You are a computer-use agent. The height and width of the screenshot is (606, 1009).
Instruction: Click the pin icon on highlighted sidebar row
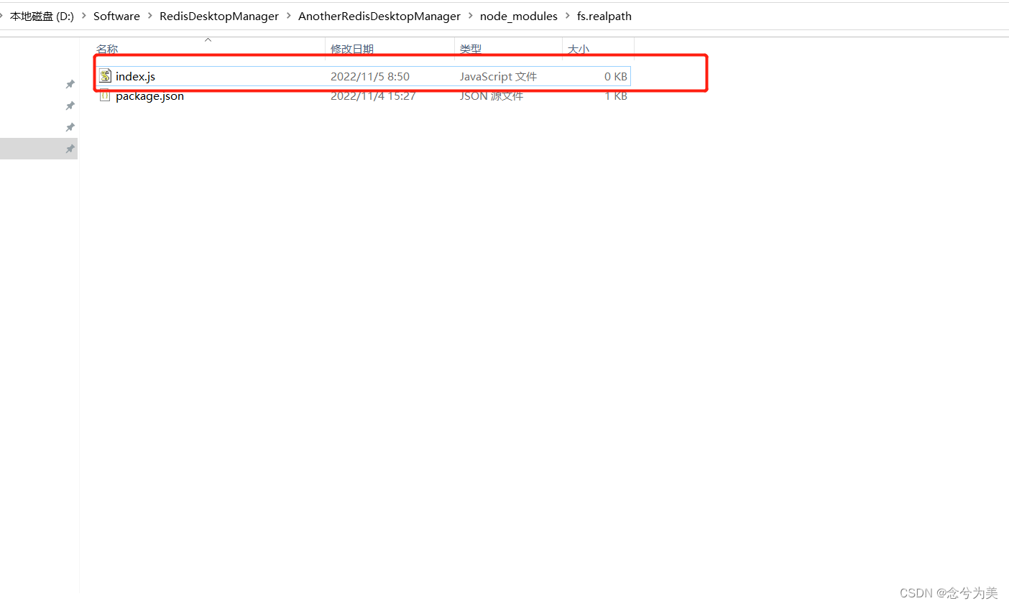pos(70,149)
